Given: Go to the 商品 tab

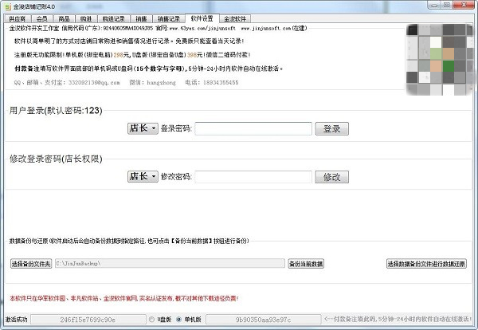Looking at the screenshot, I should tap(64, 18).
